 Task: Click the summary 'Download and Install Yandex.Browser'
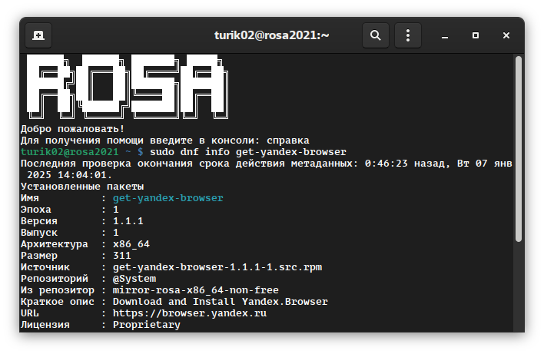(221, 302)
